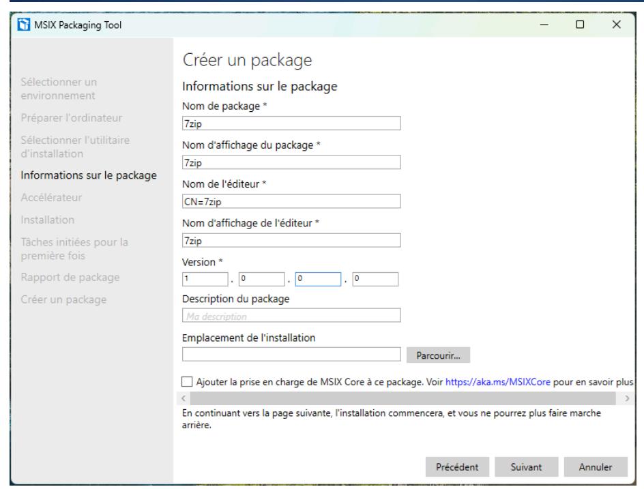This screenshot has width=644, height=489.
Task: Focus the Nom de package field
Action: coord(291,123)
